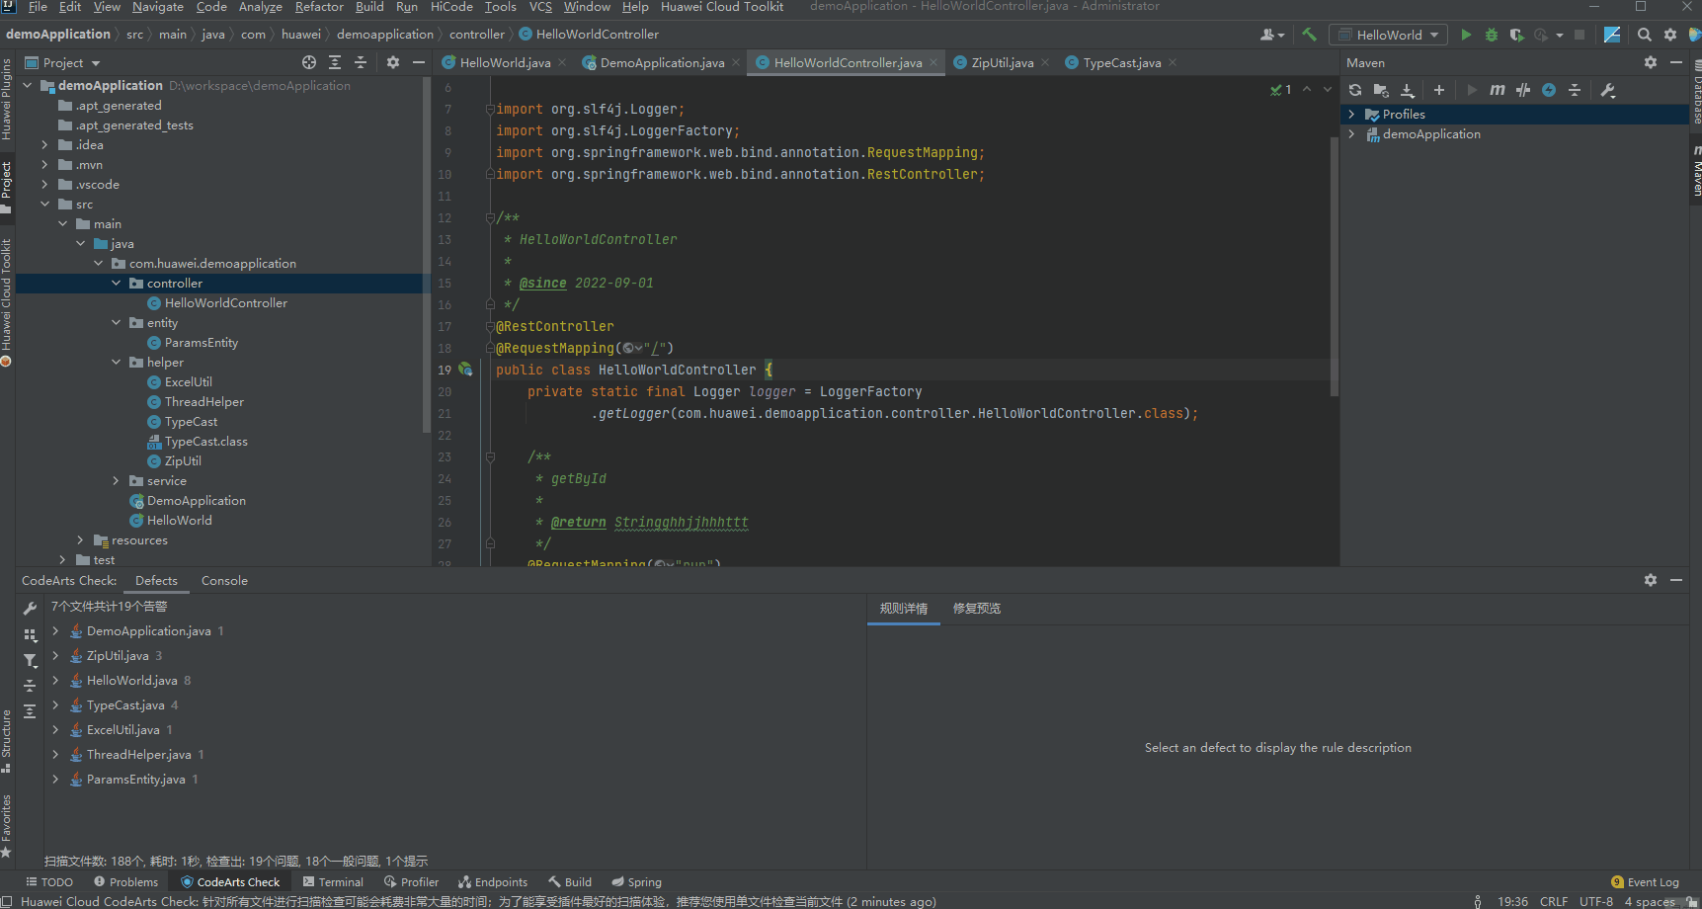The height and width of the screenshot is (909, 1702).
Task: Expand ZipUtil.java defects list
Action: 55,655
